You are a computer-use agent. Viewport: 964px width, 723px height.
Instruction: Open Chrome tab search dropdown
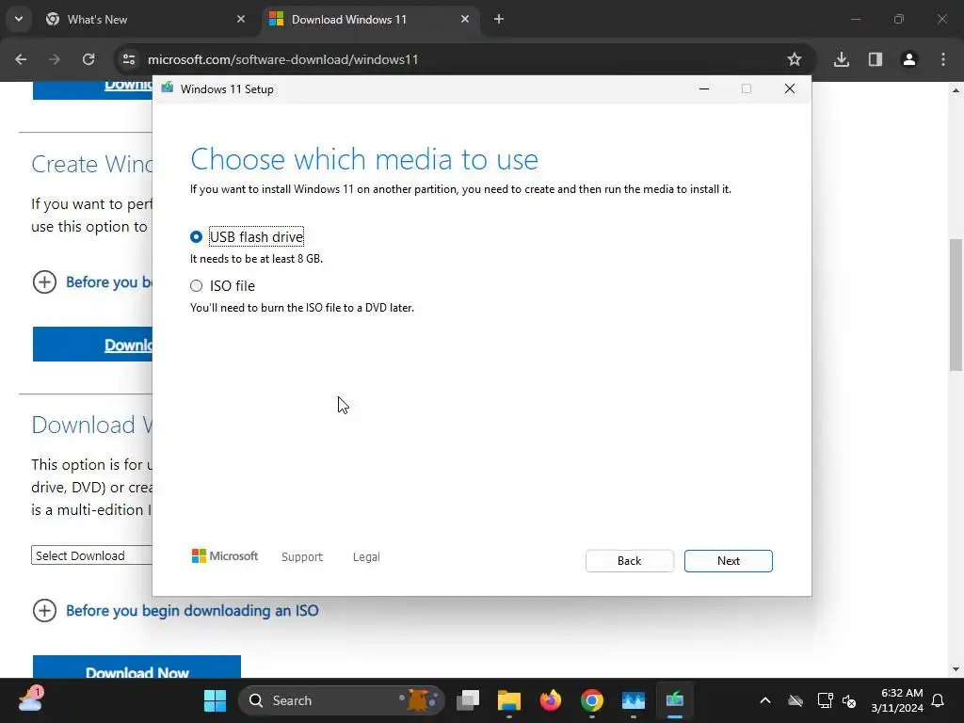click(x=19, y=19)
